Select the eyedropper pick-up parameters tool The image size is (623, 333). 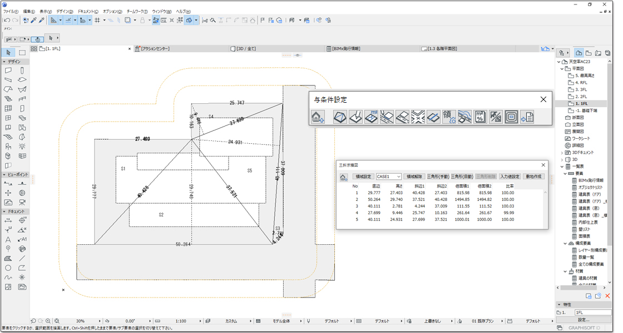(x=34, y=20)
